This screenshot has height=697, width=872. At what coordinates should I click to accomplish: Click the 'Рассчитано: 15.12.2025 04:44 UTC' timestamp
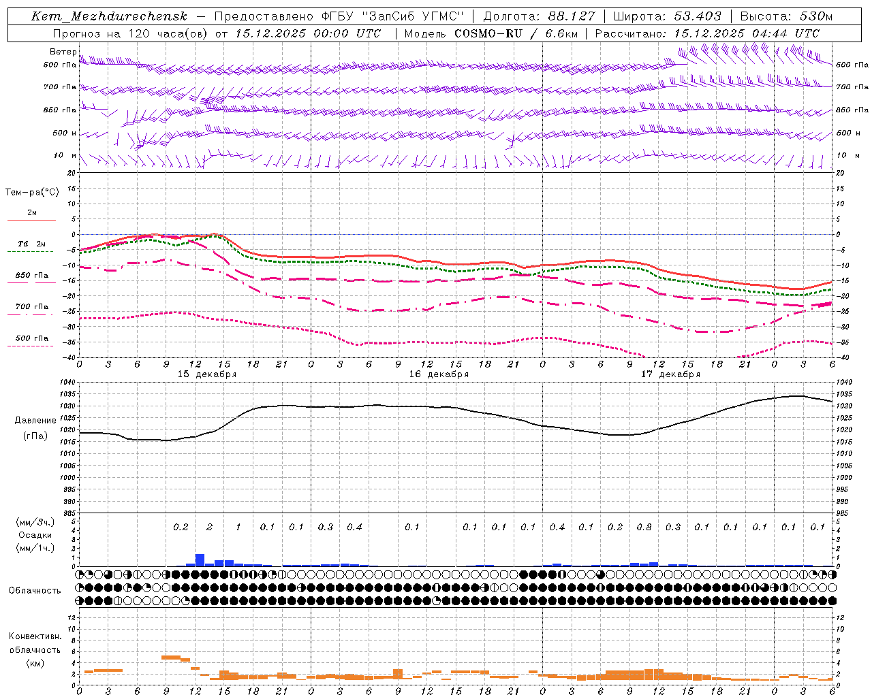click(707, 33)
